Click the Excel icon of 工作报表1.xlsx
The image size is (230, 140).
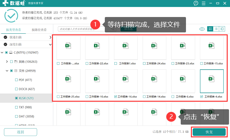[126, 46]
